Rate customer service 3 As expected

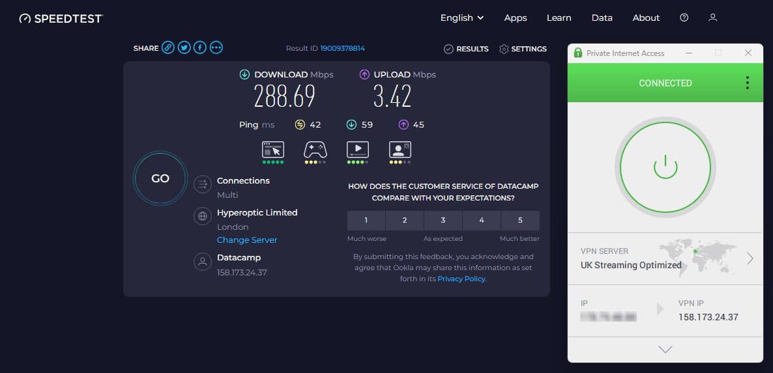pos(443,221)
